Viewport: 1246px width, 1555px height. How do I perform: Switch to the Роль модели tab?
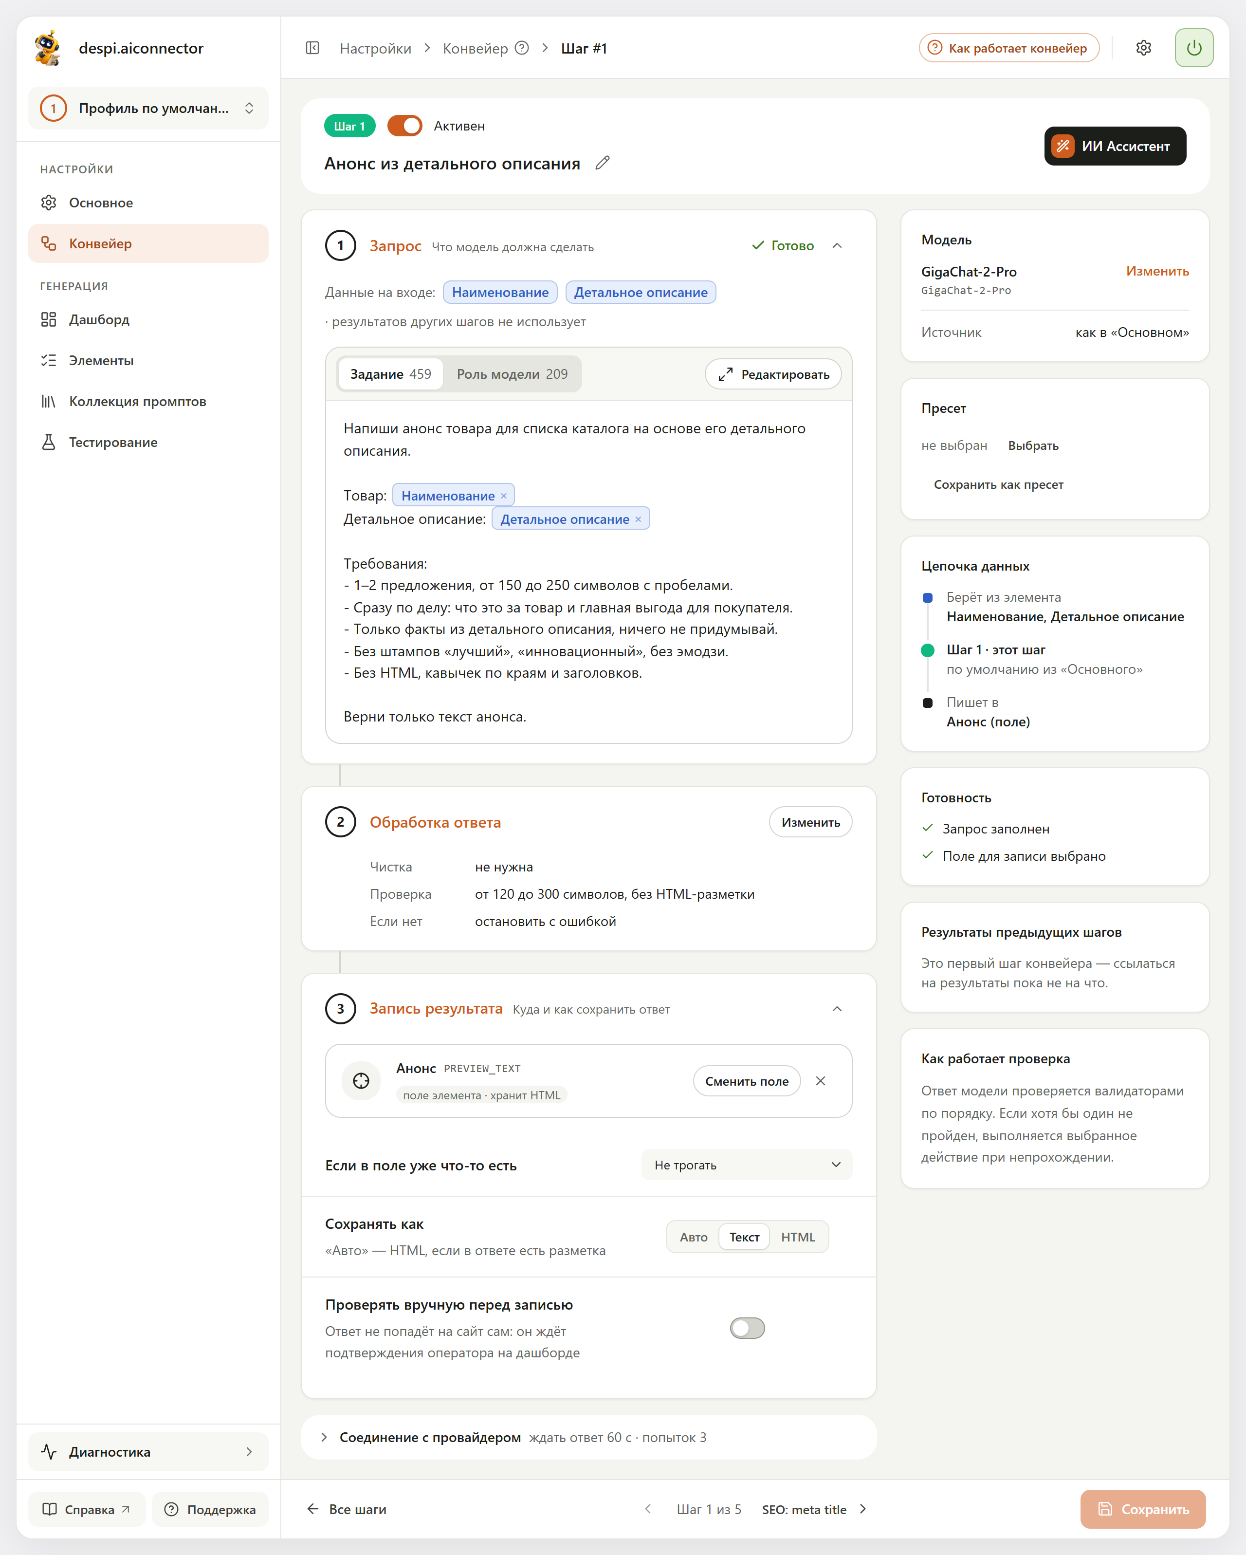point(512,374)
